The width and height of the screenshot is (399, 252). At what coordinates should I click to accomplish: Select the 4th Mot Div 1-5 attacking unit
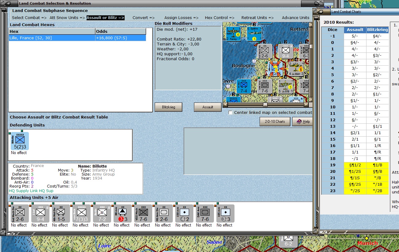pos(61,213)
